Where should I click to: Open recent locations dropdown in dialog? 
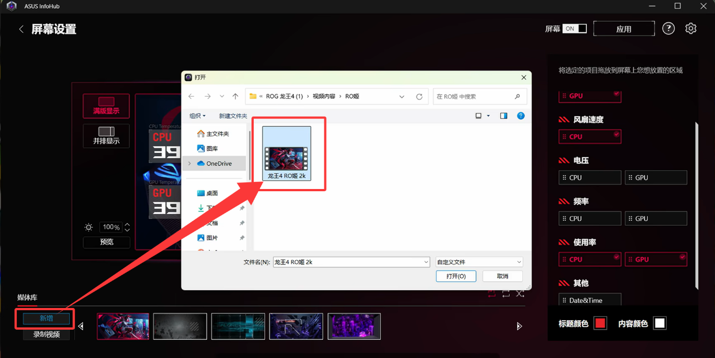(x=222, y=96)
